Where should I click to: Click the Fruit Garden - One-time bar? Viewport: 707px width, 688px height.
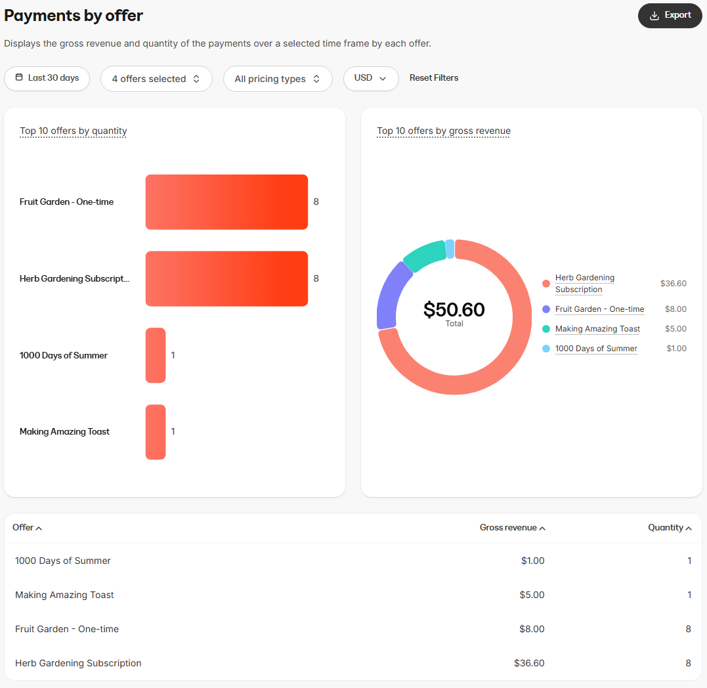226,202
